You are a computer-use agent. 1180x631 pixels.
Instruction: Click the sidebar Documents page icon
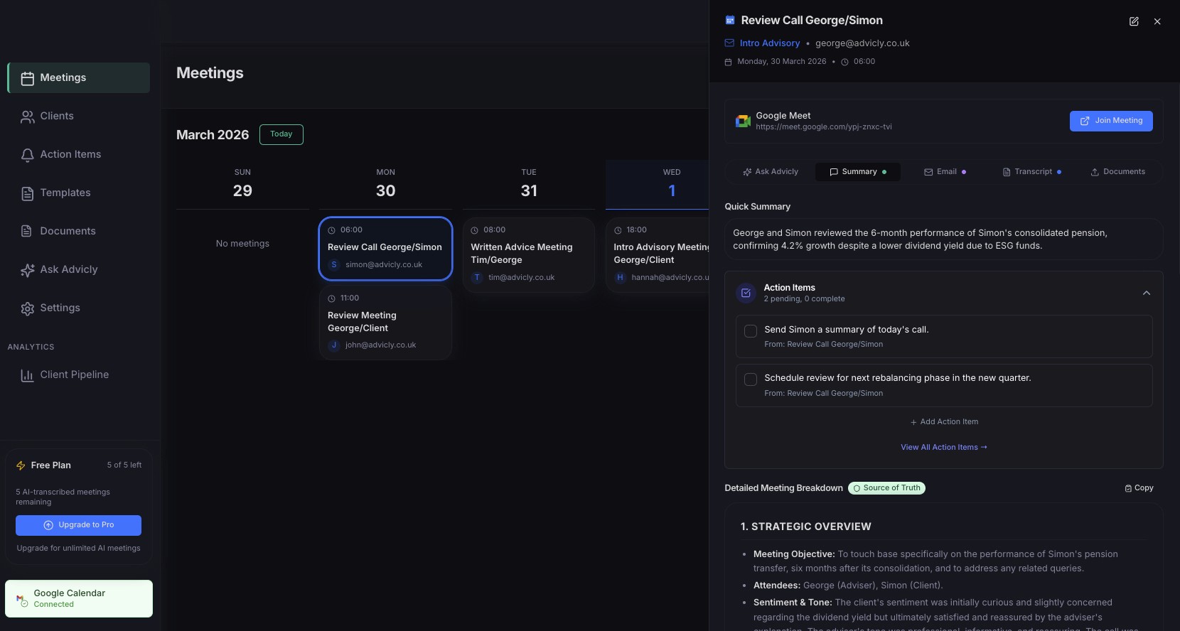[27, 232]
